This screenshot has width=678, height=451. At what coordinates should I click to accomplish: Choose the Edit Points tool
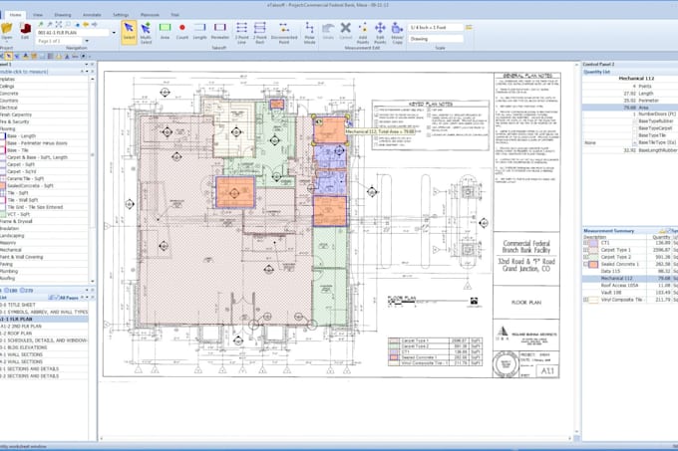(x=380, y=33)
